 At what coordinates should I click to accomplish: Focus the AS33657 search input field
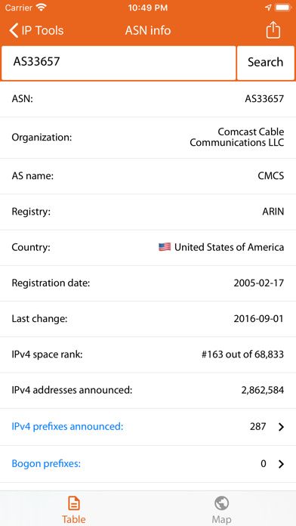point(119,63)
